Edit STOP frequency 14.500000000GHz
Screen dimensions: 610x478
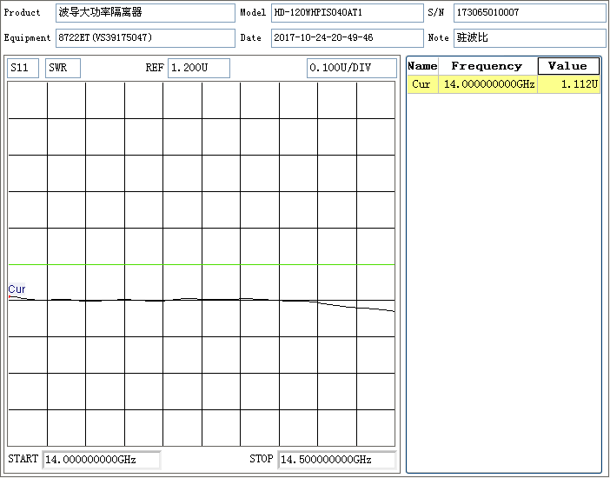coord(336,460)
